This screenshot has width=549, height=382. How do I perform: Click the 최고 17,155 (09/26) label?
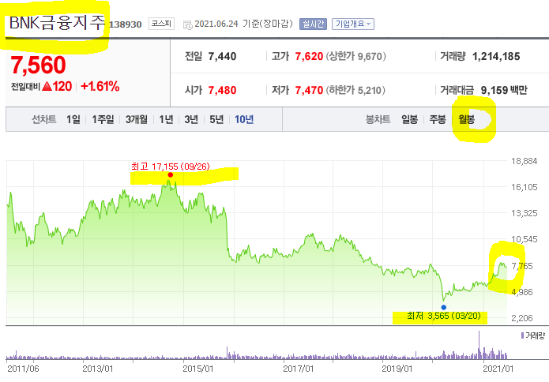pos(171,167)
